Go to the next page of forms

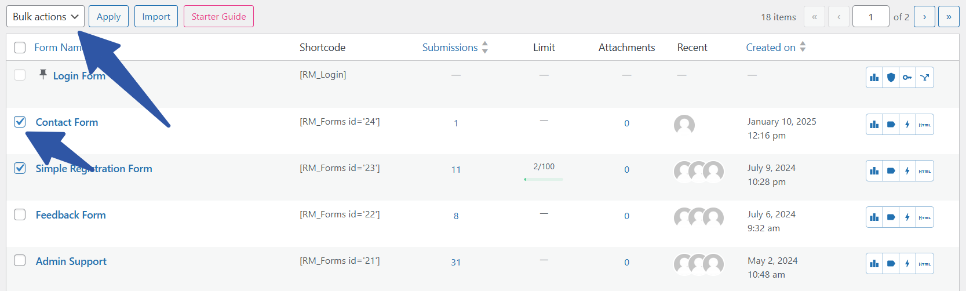pos(924,17)
